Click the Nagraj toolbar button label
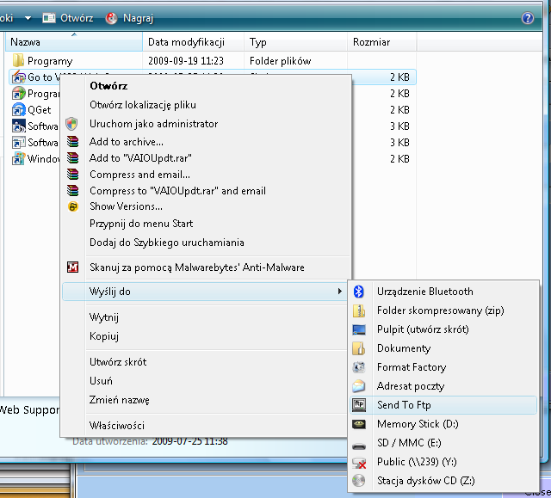551x498 pixels. tap(138, 18)
